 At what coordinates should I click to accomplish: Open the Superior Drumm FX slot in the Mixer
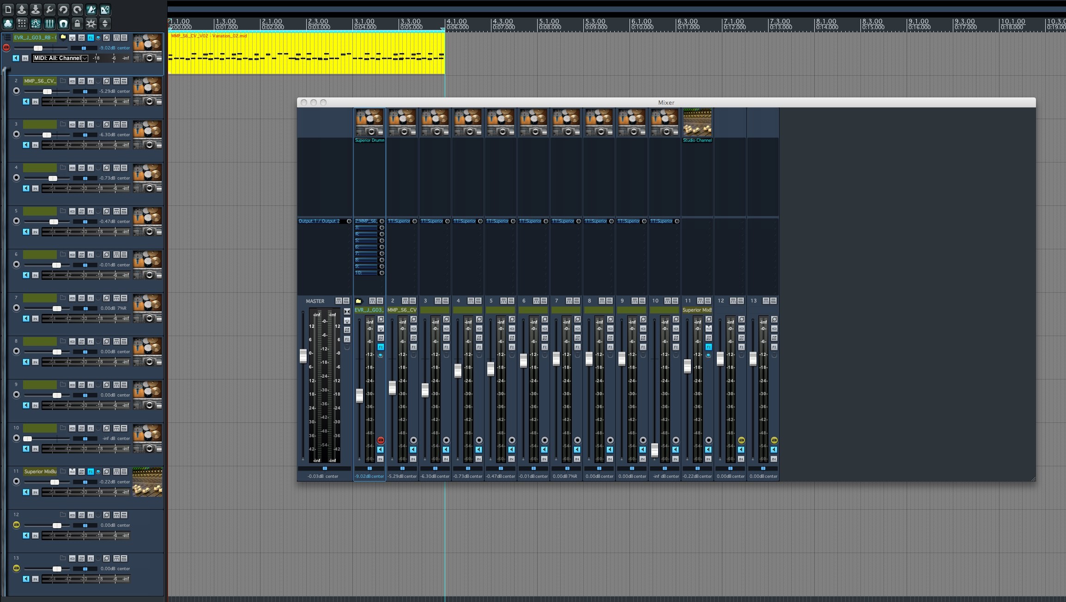point(369,140)
